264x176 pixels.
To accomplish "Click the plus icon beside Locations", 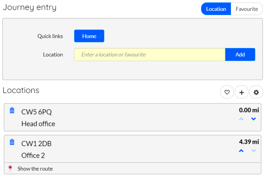I will tap(241, 92).
